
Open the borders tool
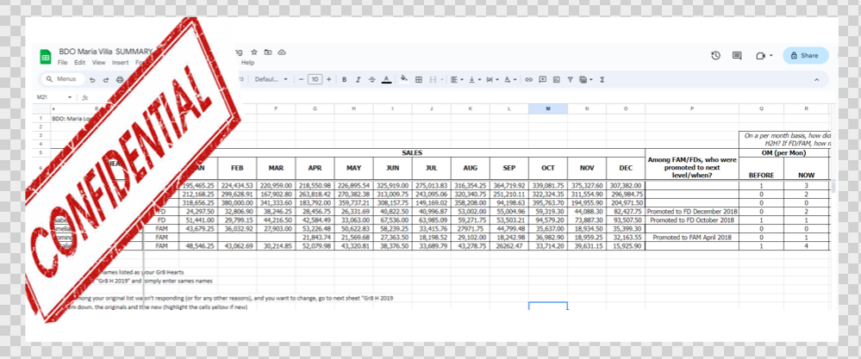(x=418, y=79)
